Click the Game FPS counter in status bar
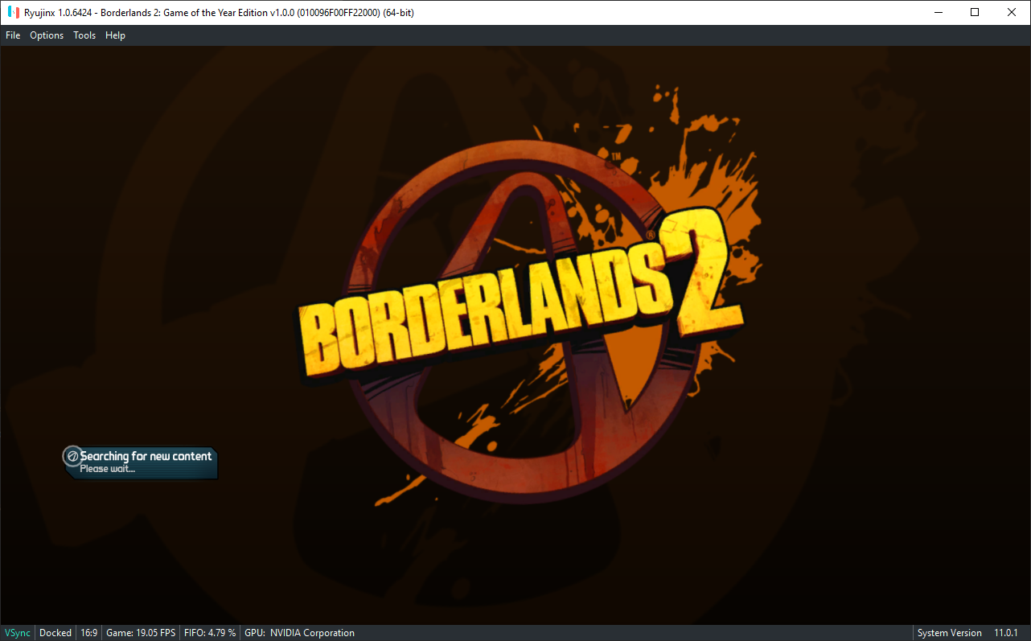1031x641 pixels. pos(141,633)
